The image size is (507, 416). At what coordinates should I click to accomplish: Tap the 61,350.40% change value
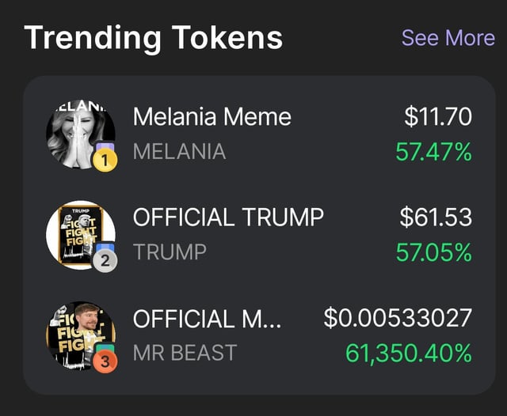tap(409, 353)
